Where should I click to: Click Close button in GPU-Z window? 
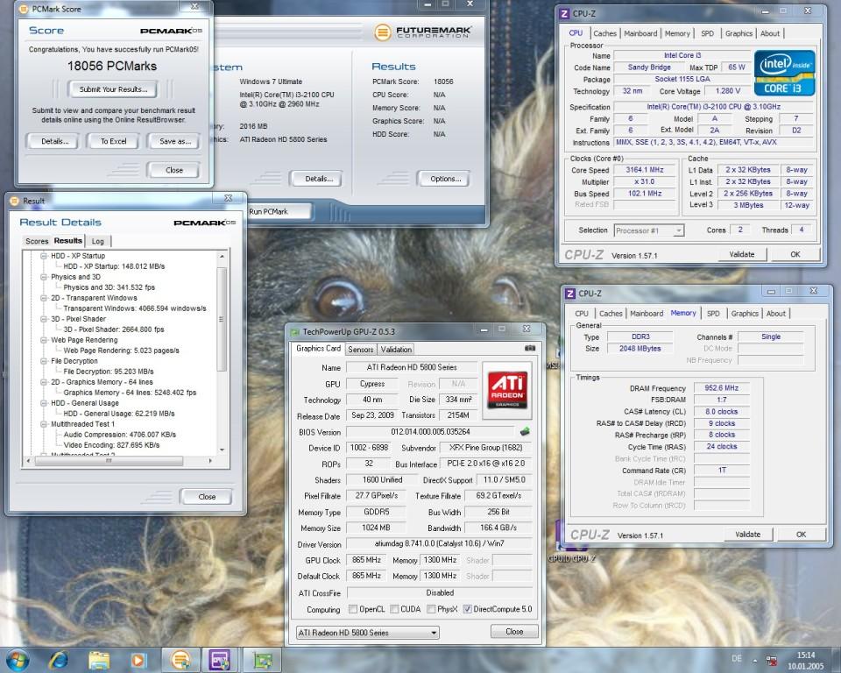tap(514, 632)
